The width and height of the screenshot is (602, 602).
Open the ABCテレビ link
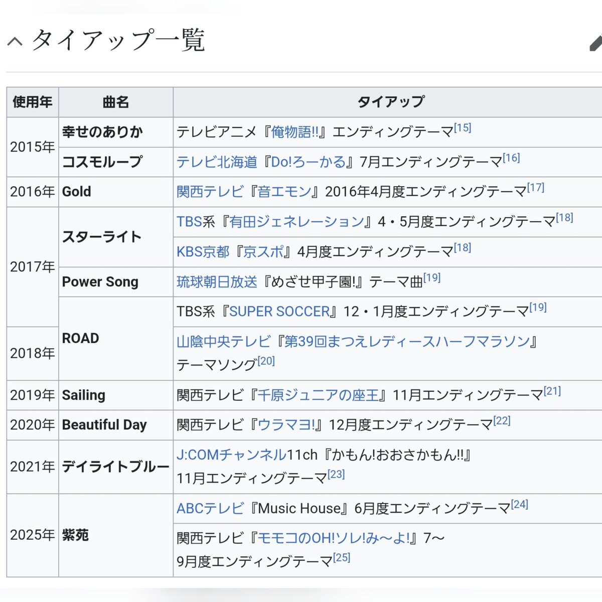pyautogui.click(x=210, y=509)
